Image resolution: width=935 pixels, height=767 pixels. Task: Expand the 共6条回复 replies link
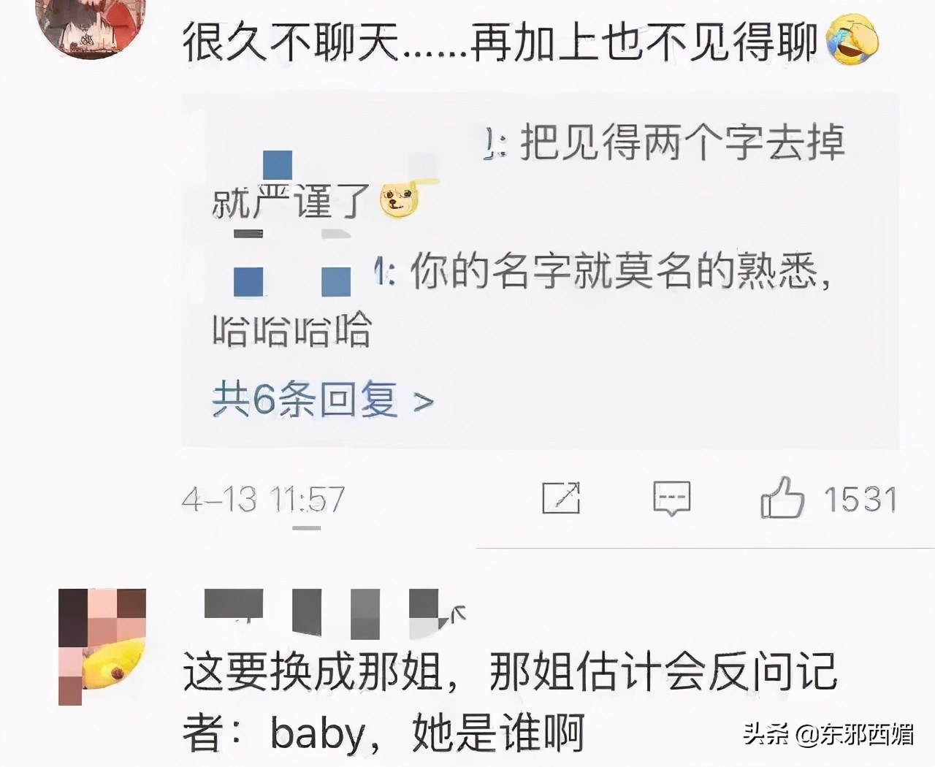(x=323, y=400)
